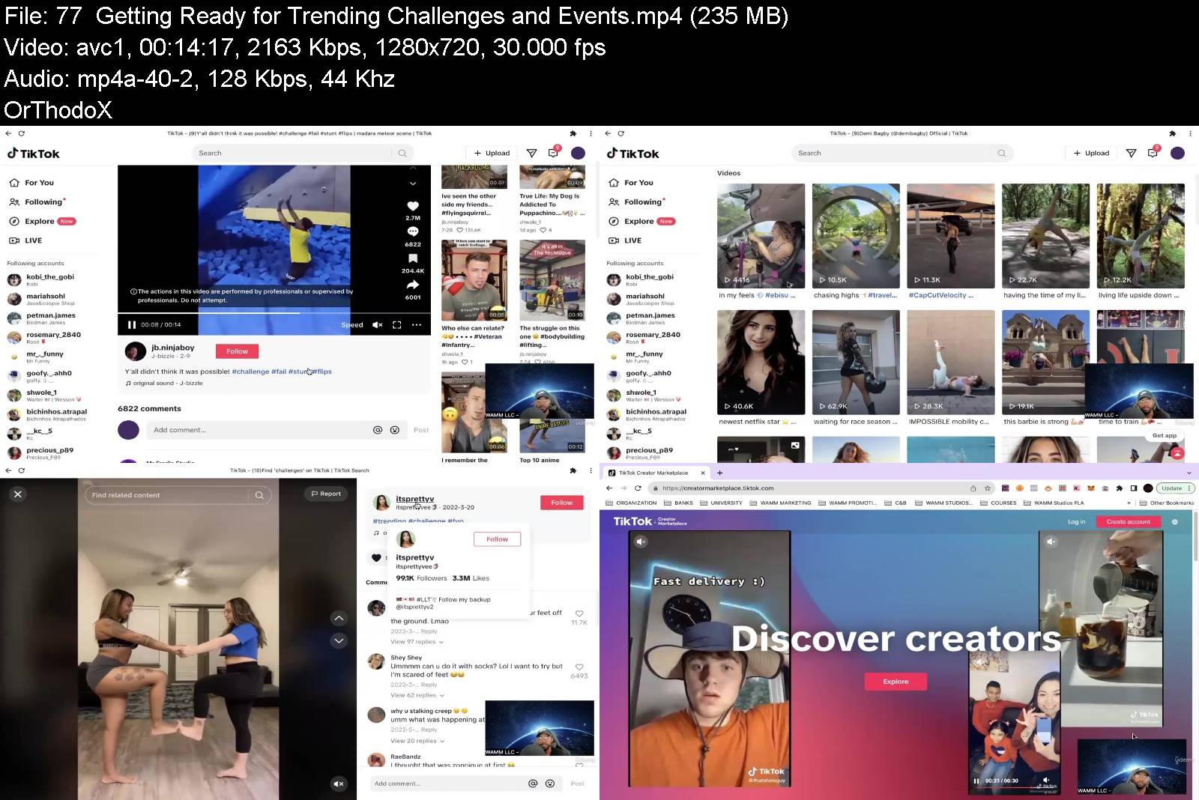Select Following in the top-left frame sidebar

(37, 202)
